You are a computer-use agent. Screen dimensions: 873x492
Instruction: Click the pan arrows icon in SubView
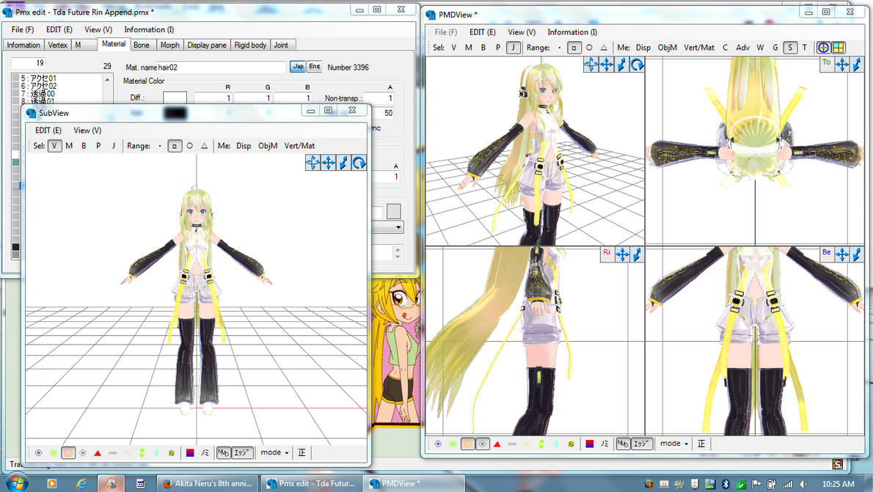coord(329,163)
